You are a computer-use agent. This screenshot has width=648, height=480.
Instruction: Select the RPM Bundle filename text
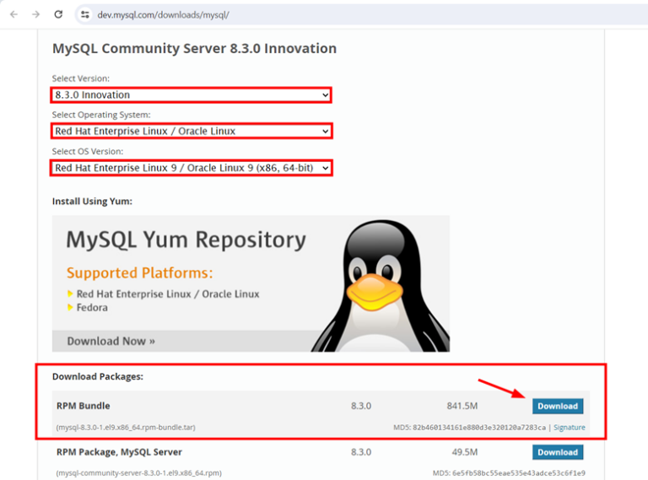coord(126,428)
